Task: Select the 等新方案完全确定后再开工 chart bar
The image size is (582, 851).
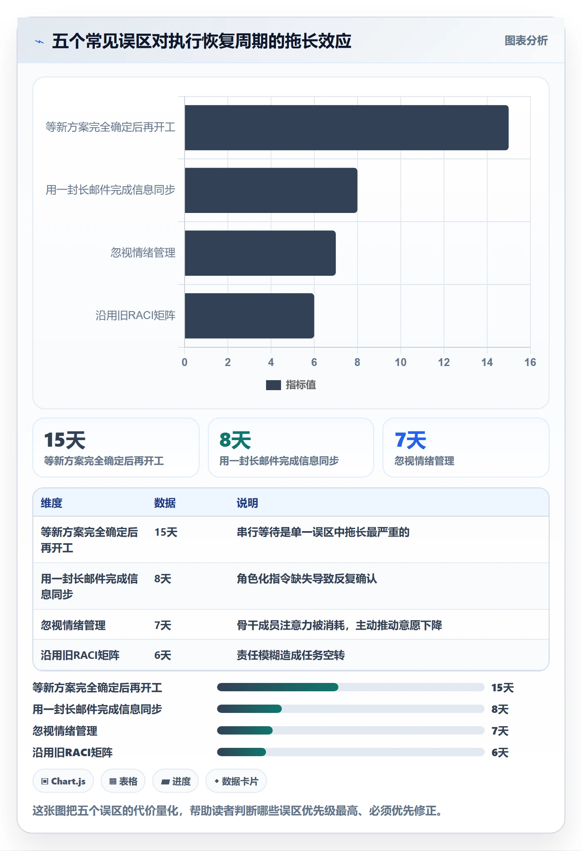Action: [346, 128]
